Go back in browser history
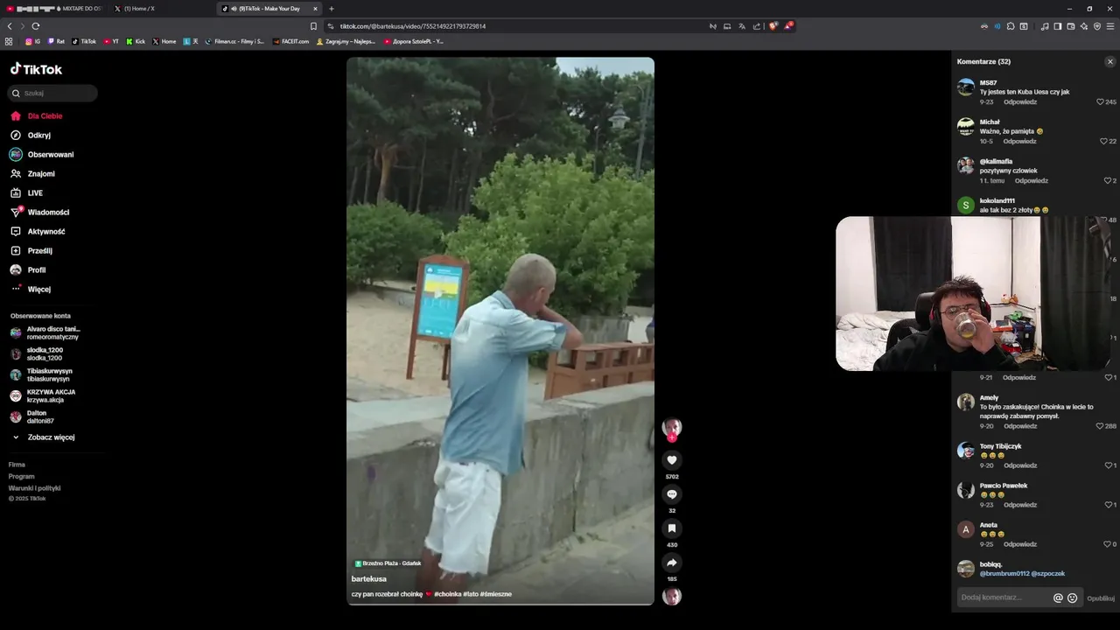Viewport: 1120px width, 630px height. 10,26
